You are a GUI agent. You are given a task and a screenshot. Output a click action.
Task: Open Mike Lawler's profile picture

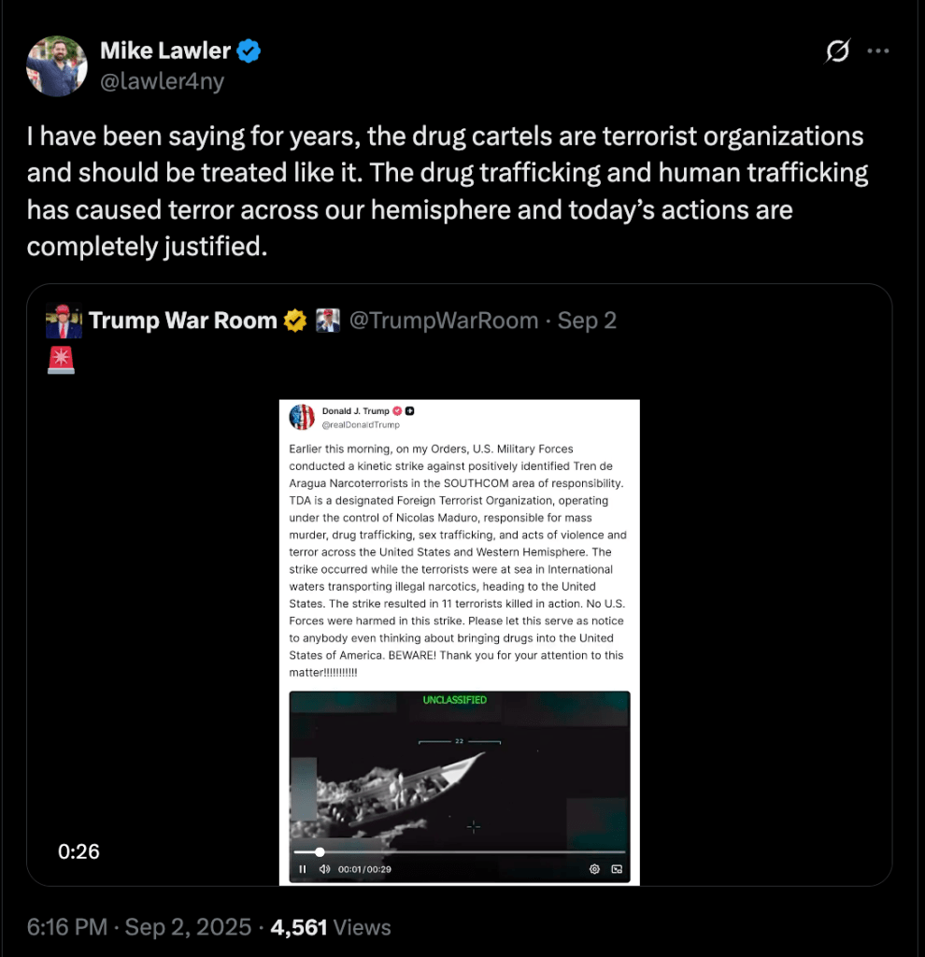coord(57,66)
